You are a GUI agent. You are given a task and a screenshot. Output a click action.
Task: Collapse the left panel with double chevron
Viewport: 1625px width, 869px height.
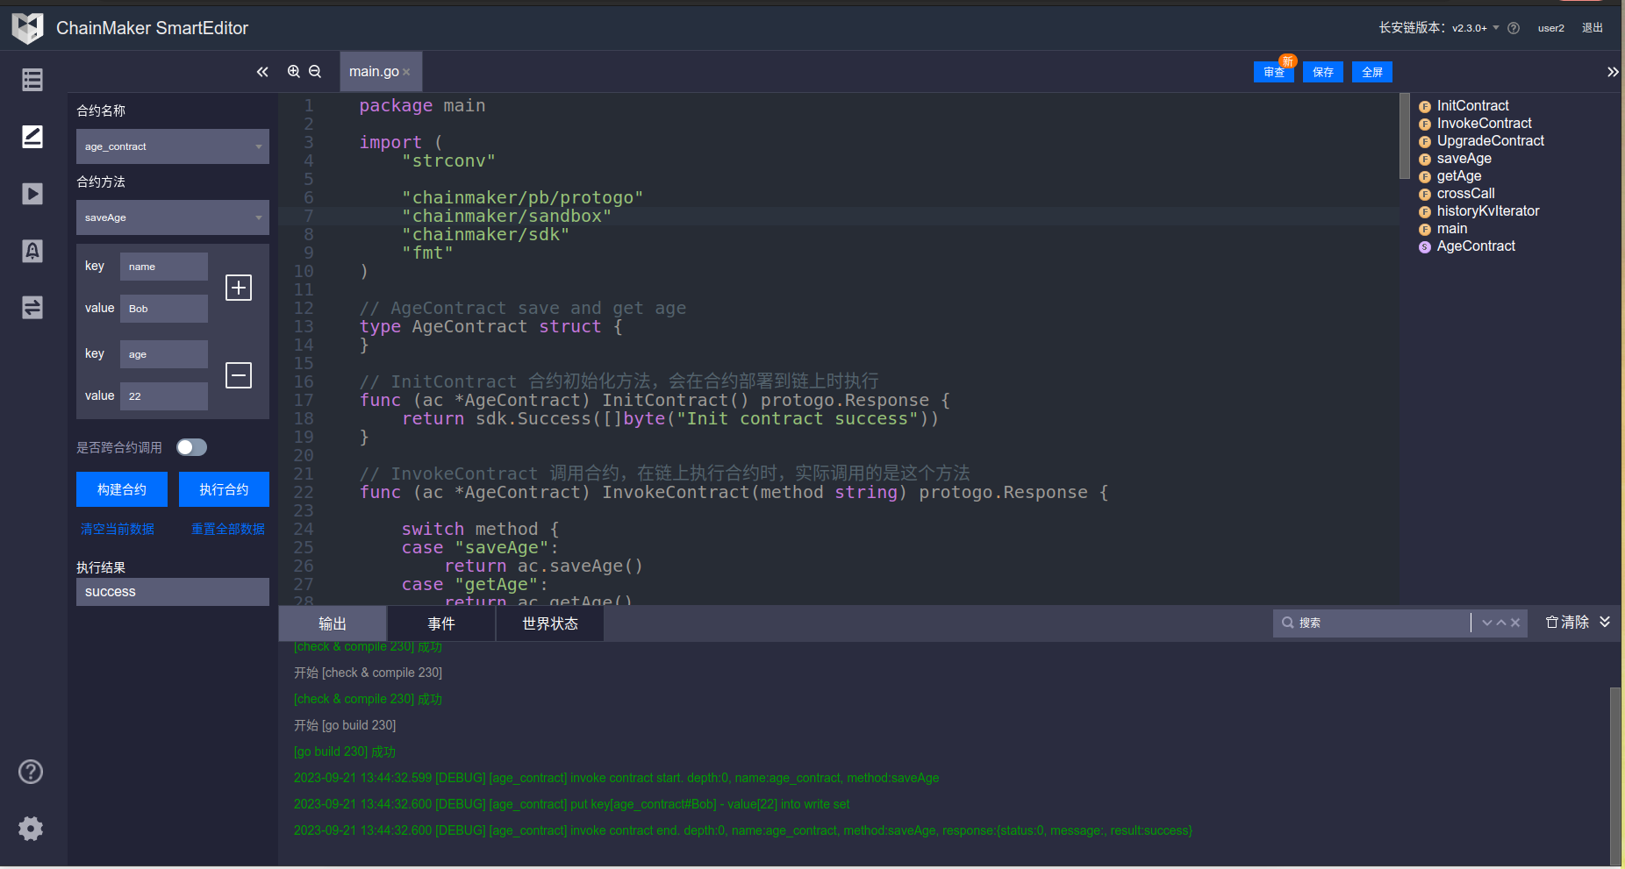tap(261, 72)
